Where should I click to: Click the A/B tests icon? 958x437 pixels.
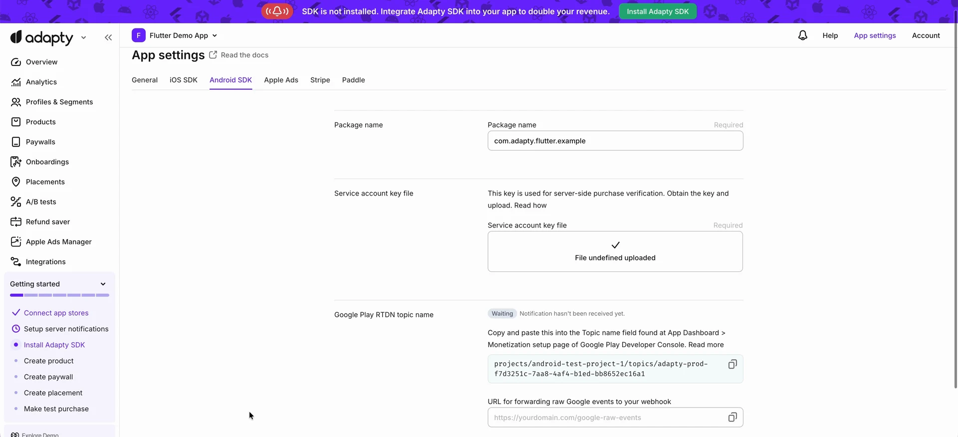point(16,202)
